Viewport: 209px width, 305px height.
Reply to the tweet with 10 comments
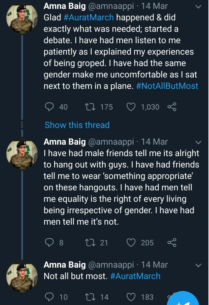pyautogui.click(x=49, y=297)
